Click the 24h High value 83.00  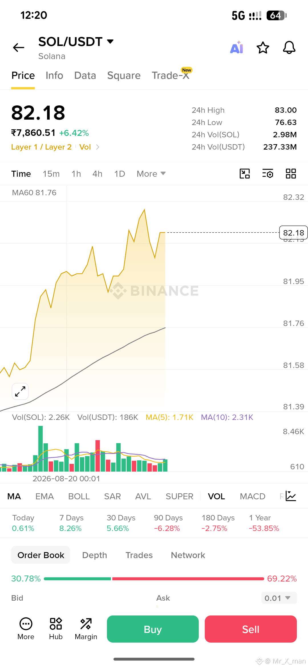point(286,110)
